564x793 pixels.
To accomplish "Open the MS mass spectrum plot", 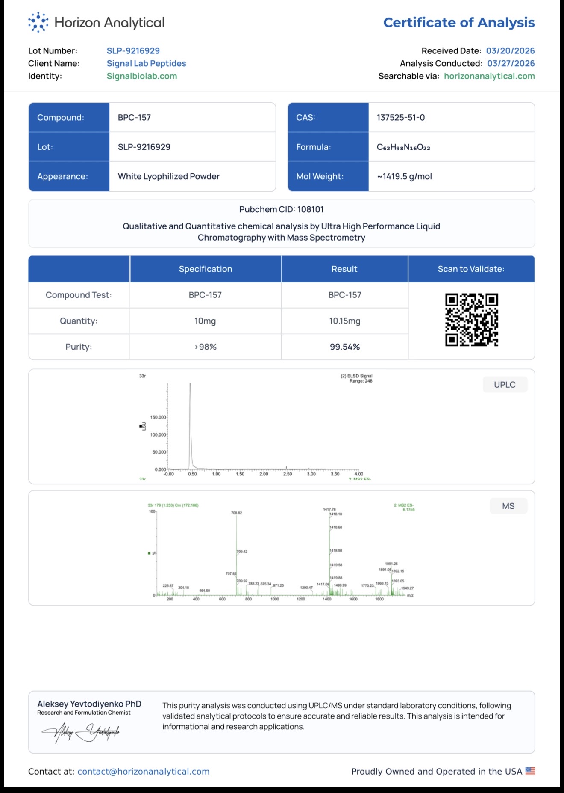I will (x=281, y=552).
